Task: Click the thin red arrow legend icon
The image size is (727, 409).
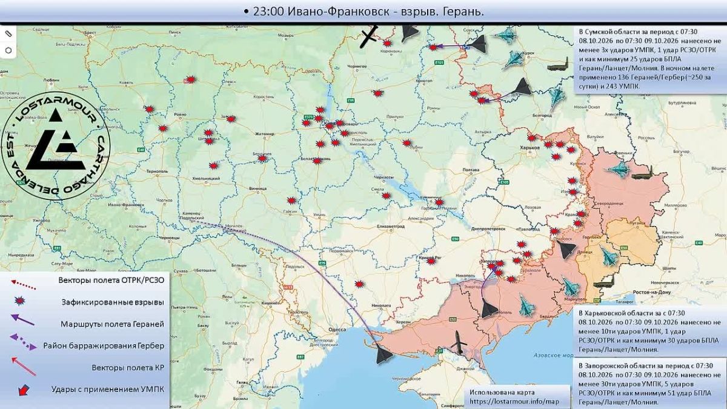Action: [23, 366]
